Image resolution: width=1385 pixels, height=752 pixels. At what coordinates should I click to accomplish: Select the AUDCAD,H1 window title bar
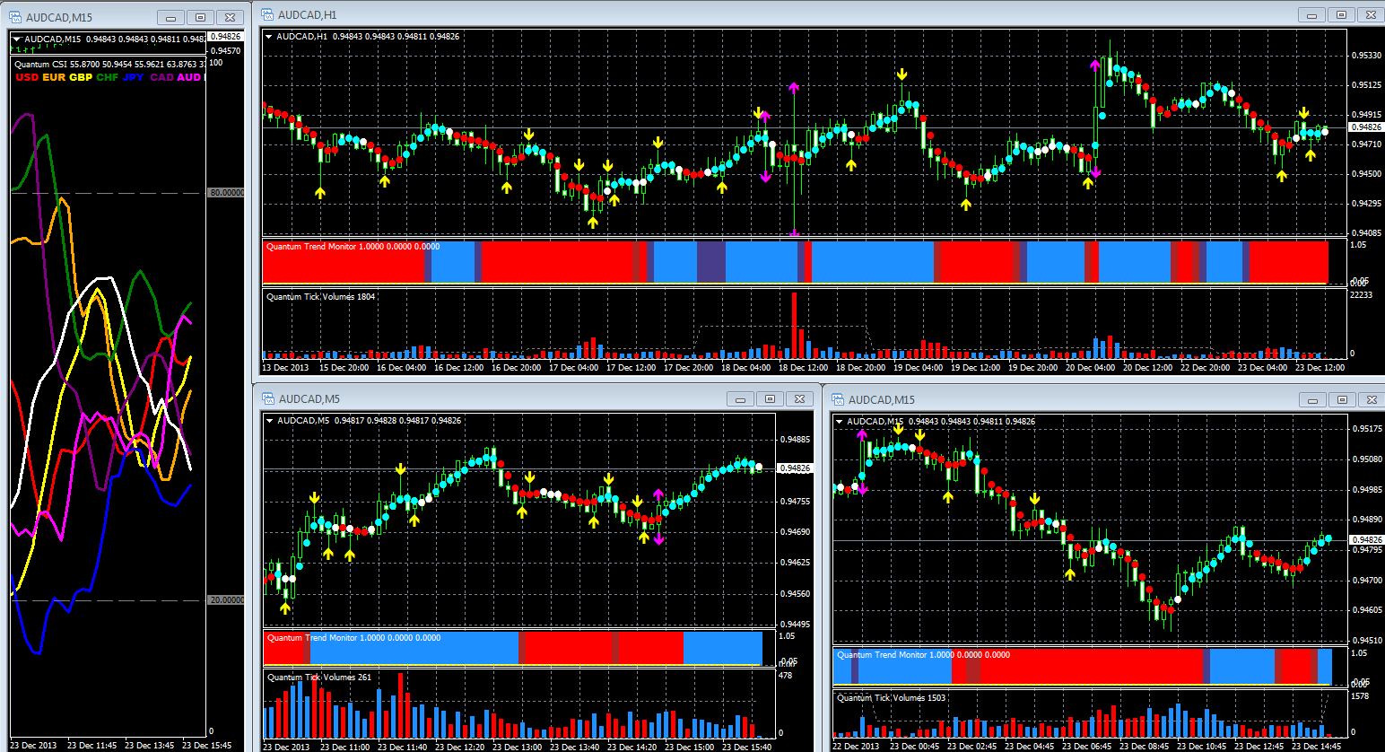718,15
